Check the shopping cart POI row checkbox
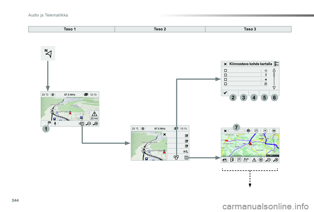314x212 pixels. pos(225,79)
